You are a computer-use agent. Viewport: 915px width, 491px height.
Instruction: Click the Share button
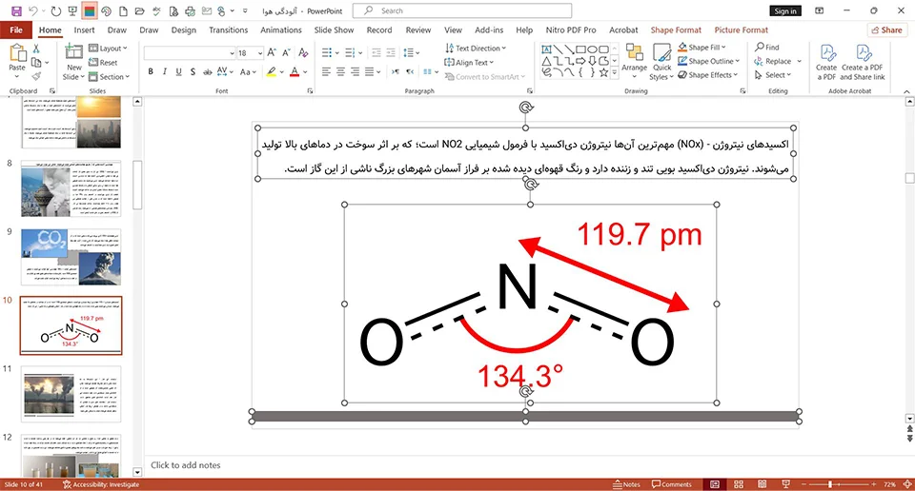887,29
